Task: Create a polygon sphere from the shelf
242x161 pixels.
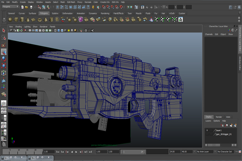Action: tap(10, 20)
